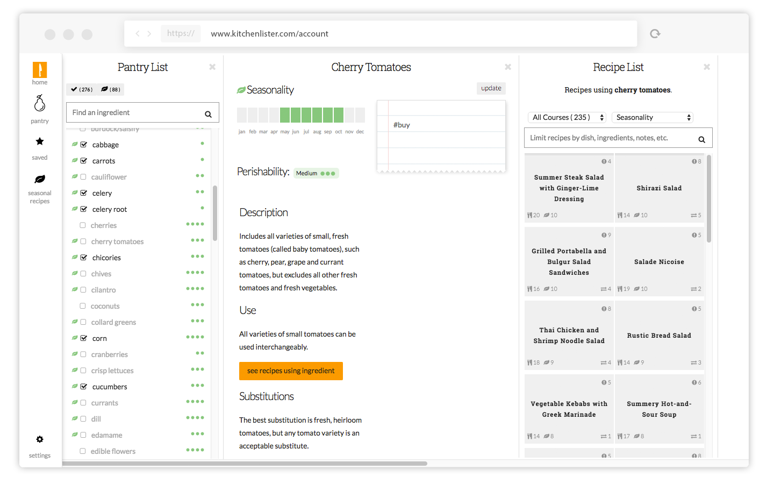Click the bottom horizontal scrollbar
This screenshot has width=774, height=484.
pyautogui.click(x=245, y=463)
